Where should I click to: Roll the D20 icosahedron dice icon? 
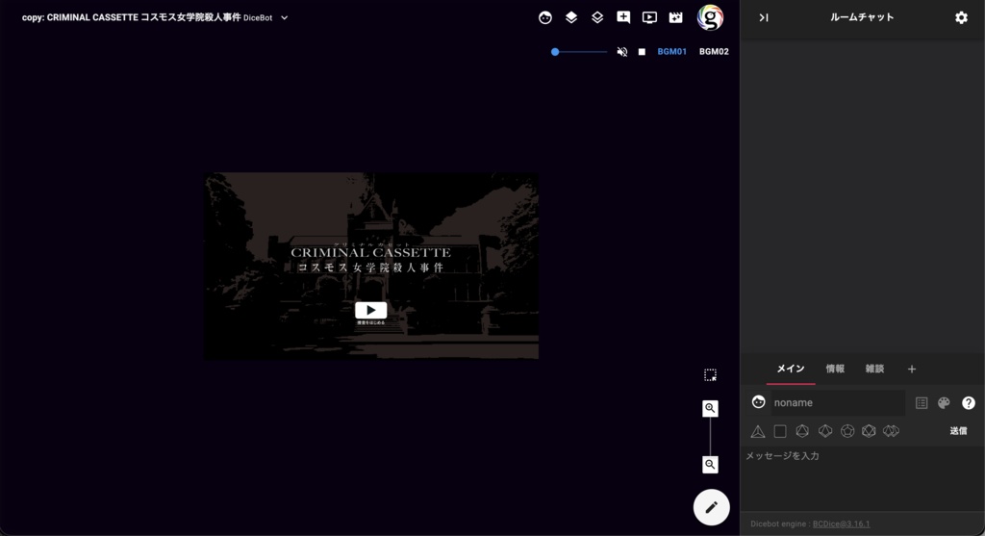(869, 431)
